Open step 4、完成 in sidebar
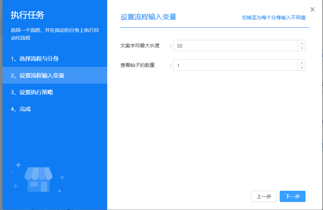This screenshot has height=210, width=323. (21, 109)
